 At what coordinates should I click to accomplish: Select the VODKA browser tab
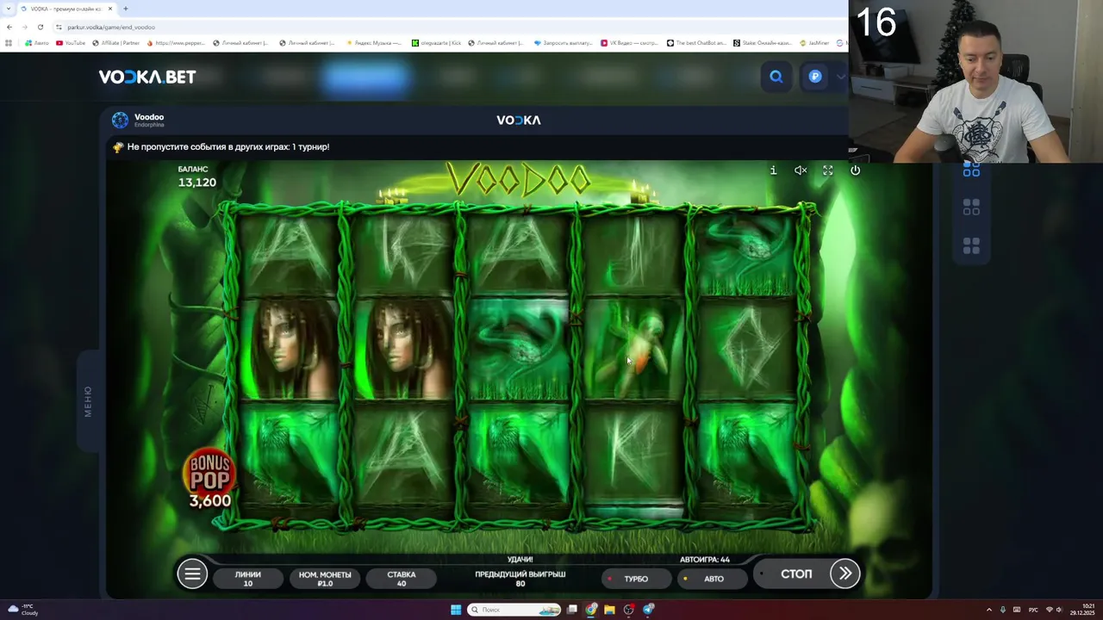point(66,9)
